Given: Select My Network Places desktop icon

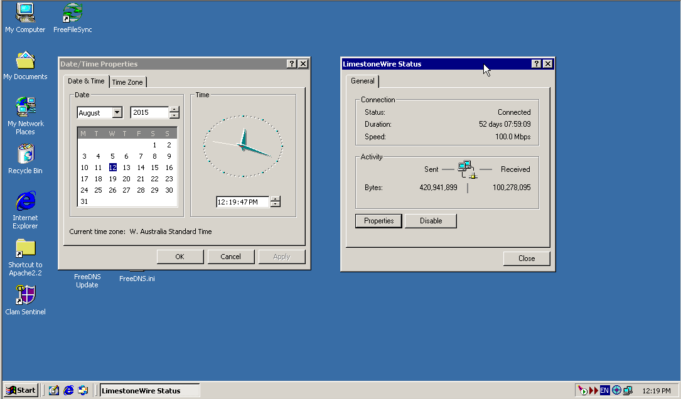Looking at the screenshot, I should 25,115.
